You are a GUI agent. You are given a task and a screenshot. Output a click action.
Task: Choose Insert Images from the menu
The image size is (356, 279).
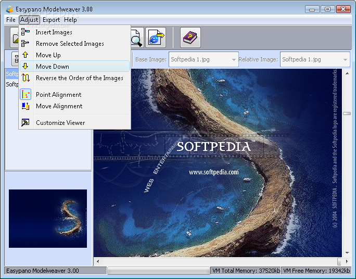click(x=75, y=32)
